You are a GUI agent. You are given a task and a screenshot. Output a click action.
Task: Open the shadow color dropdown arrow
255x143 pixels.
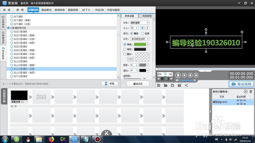click(147, 65)
